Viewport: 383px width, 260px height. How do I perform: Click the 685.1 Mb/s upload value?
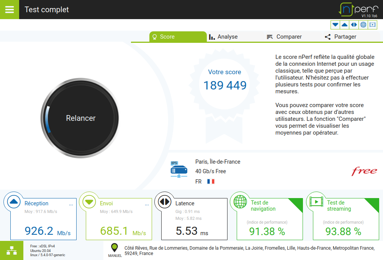(x=123, y=231)
